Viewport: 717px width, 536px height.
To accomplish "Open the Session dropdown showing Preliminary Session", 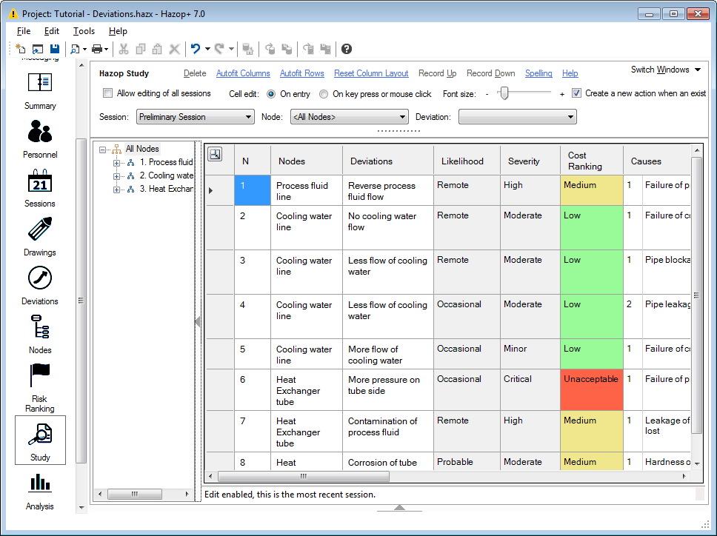I will [196, 117].
